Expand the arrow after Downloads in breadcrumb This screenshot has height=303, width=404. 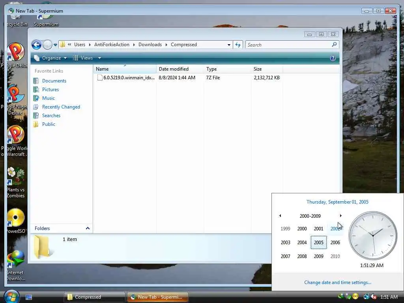point(166,45)
